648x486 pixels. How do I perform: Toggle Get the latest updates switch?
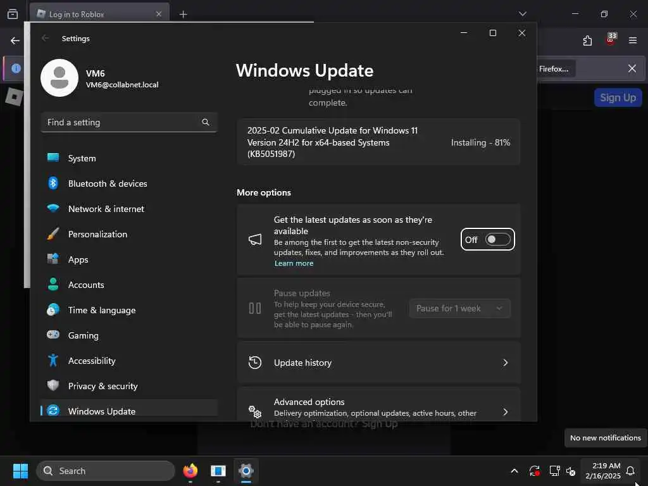(x=497, y=239)
